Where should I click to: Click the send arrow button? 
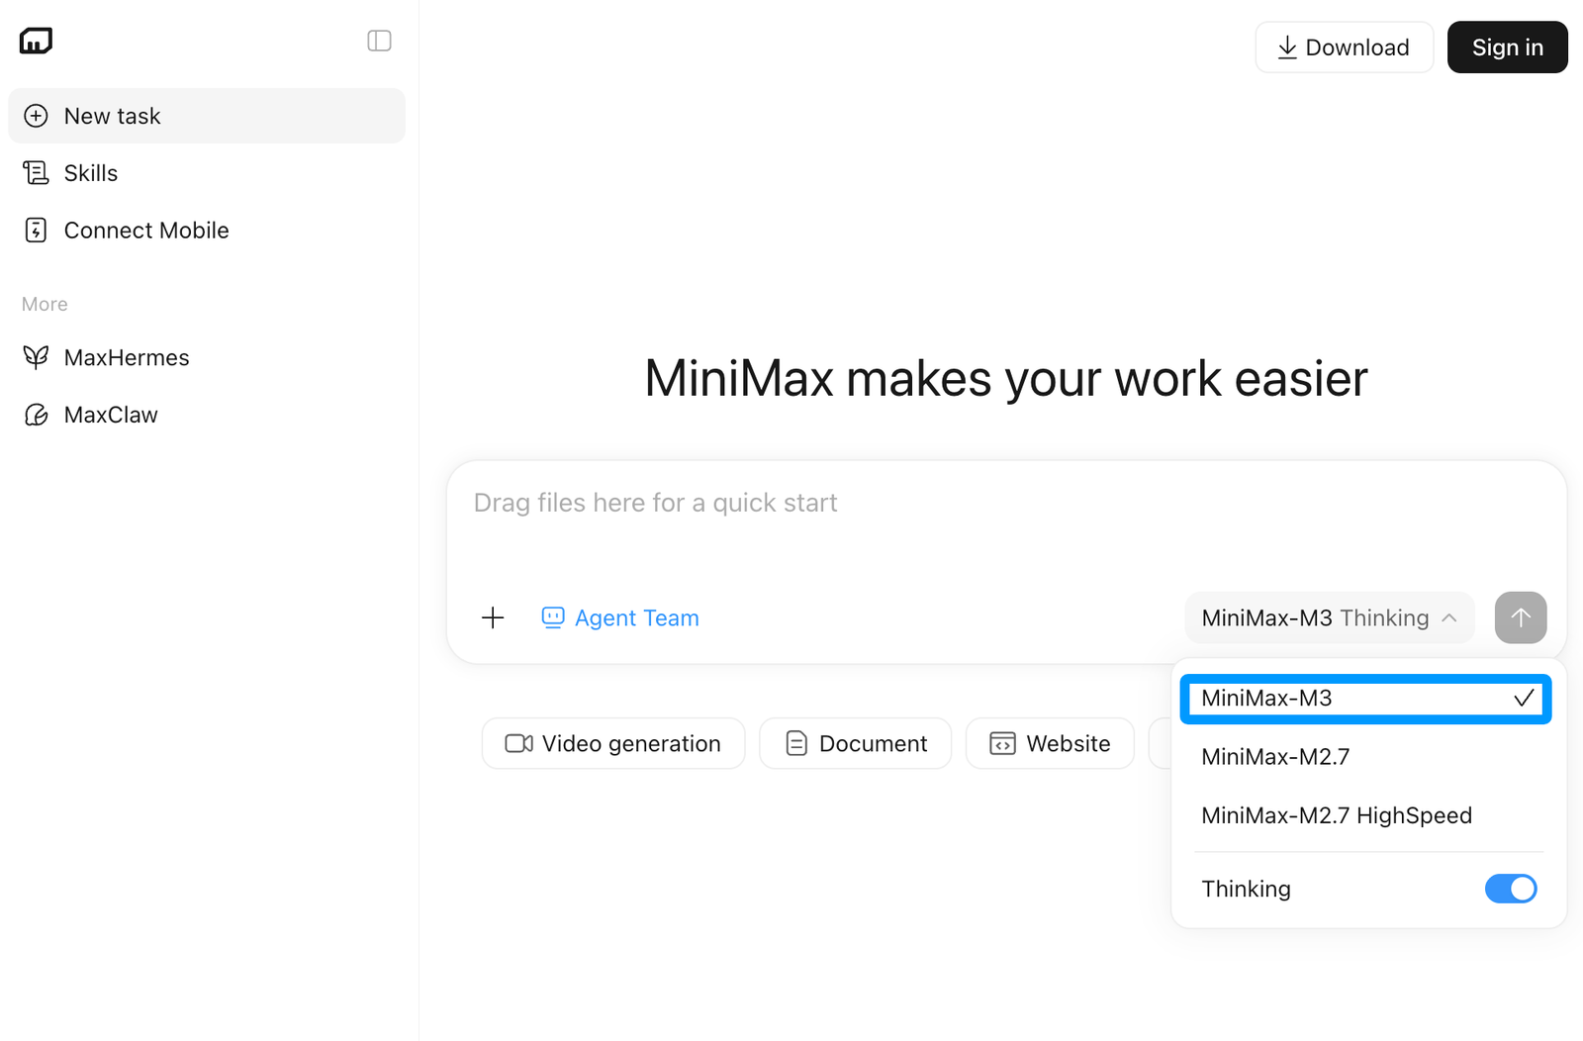click(1521, 618)
